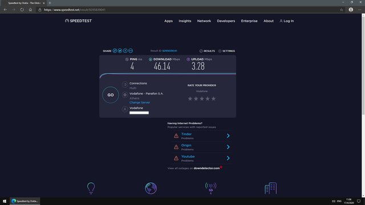Click the Change Server link

coord(140,102)
